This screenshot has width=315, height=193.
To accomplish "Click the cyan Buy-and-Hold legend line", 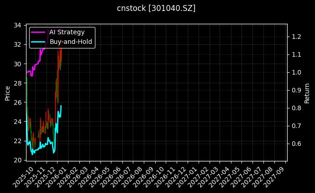I will pyautogui.click(x=39, y=42).
